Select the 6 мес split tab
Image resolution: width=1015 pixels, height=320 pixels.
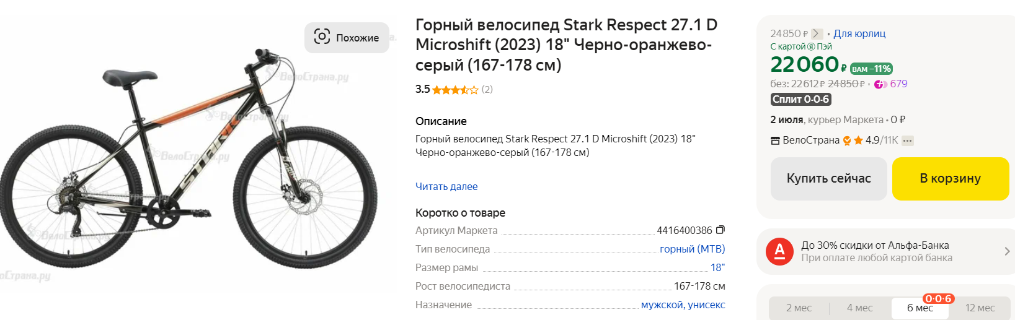[x=920, y=308]
